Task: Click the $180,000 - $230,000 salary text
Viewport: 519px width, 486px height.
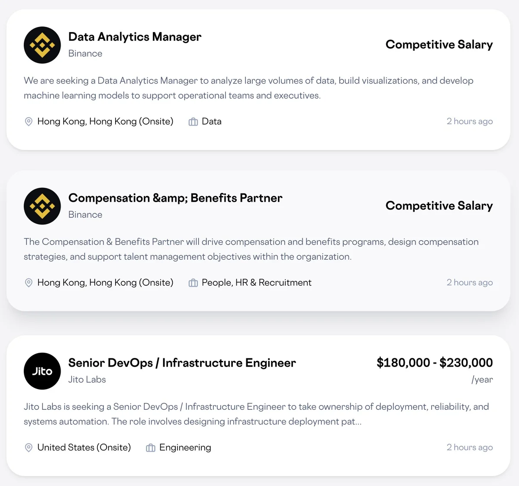Action: pyautogui.click(x=435, y=363)
